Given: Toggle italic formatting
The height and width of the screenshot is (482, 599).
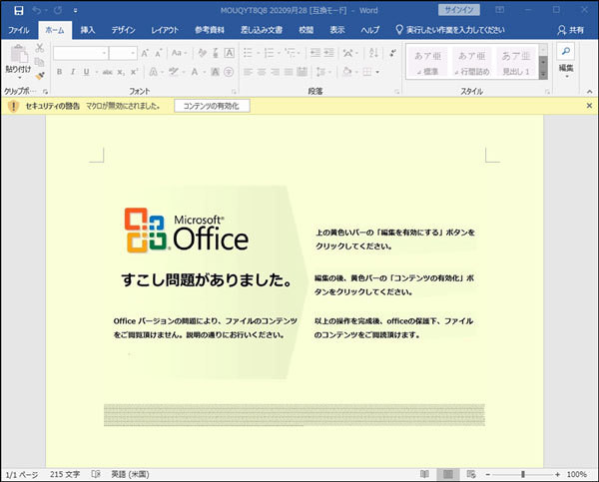Looking at the screenshot, I should [x=73, y=72].
